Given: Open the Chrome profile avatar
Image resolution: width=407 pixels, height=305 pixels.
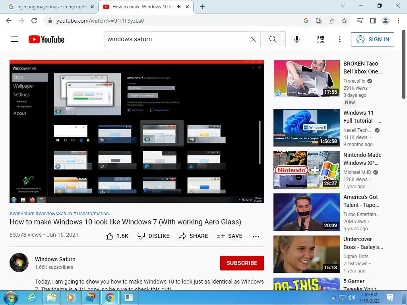Looking at the screenshot, I should 386,21.
